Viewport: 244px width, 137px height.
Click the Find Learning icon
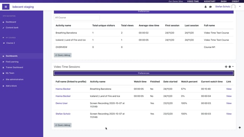click(3, 62)
